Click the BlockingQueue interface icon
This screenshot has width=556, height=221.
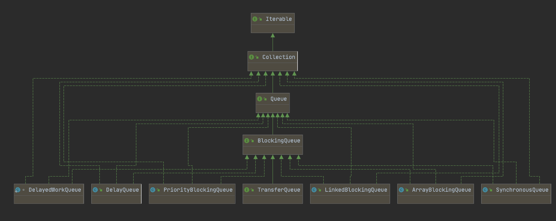247,141
